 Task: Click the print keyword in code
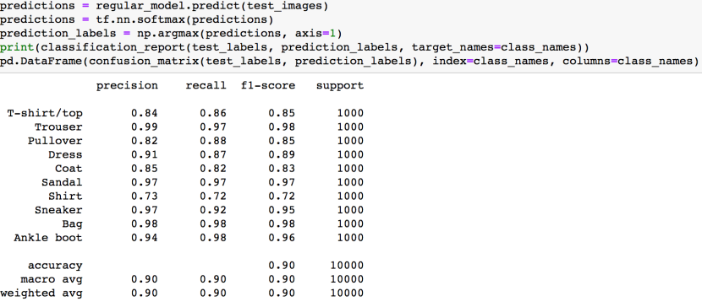coord(17,47)
